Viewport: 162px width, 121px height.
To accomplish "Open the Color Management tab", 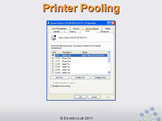I will click(x=59, y=28).
